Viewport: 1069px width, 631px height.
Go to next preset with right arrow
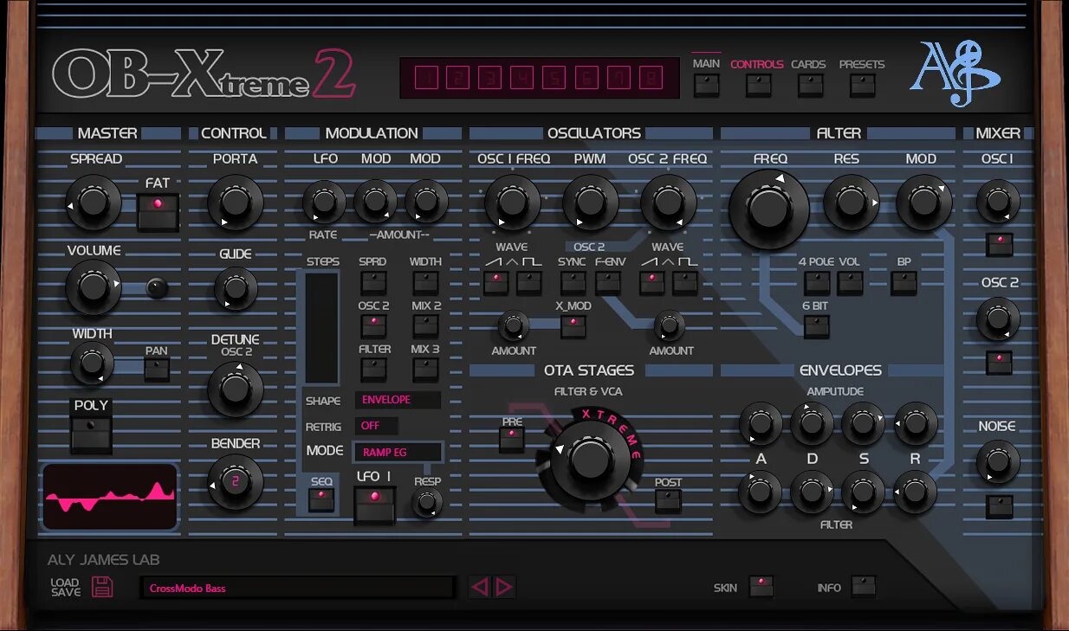coord(504,588)
